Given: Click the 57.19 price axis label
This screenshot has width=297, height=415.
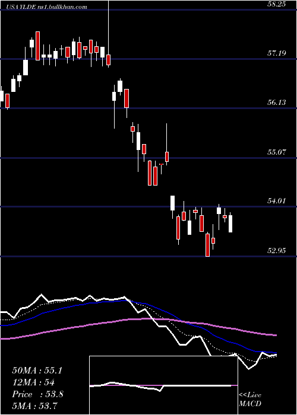Looking at the screenshot, I should pyautogui.click(x=277, y=53).
